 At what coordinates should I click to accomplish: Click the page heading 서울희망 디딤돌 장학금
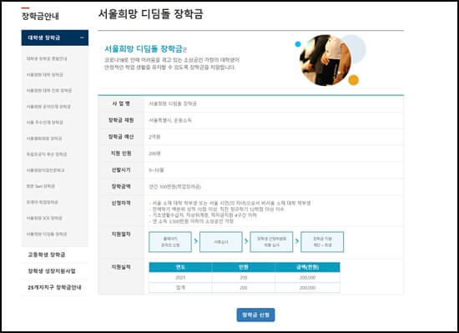[151, 13]
